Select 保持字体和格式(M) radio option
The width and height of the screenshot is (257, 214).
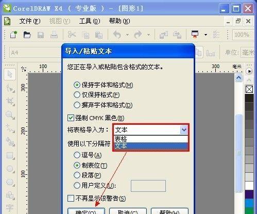[x=104, y=85]
